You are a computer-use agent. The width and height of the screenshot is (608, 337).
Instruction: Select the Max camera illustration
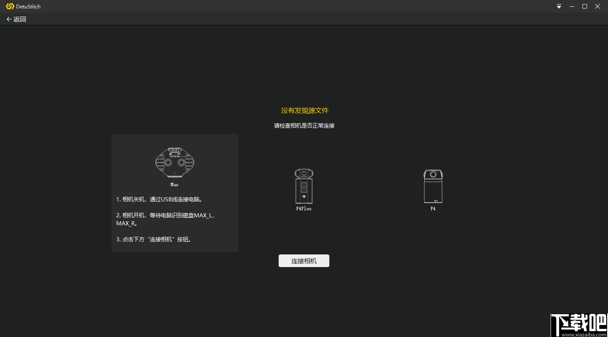pyautogui.click(x=175, y=162)
